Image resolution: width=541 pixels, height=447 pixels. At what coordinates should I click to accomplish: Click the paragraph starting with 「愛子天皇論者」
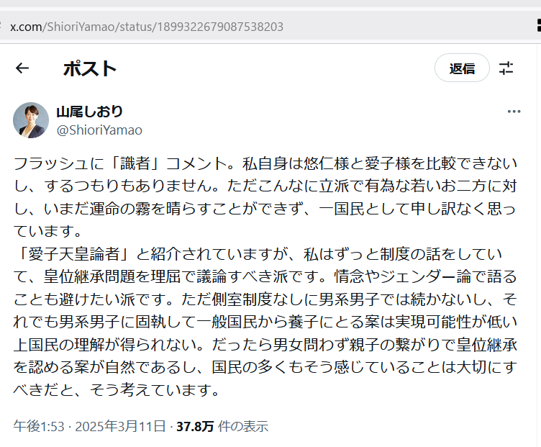click(265, 322)
